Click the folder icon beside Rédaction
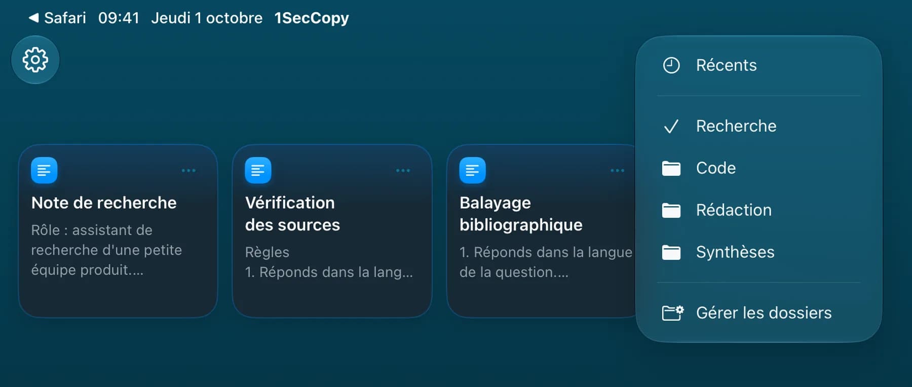The height and width of the screenshot is (387, 912). (671, 210)
